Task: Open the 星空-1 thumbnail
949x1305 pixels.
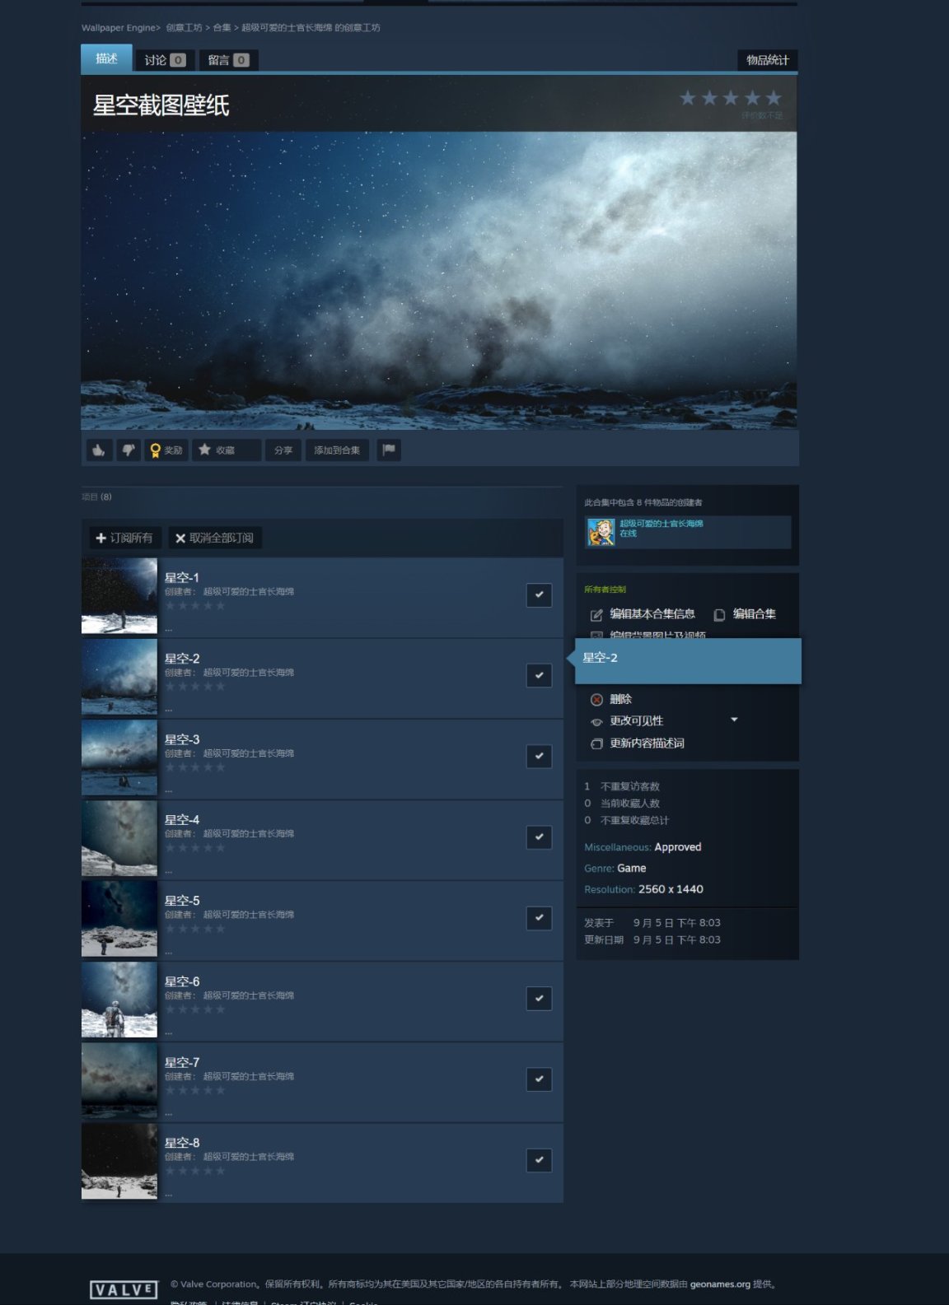Action: click(x=119, y=596)
